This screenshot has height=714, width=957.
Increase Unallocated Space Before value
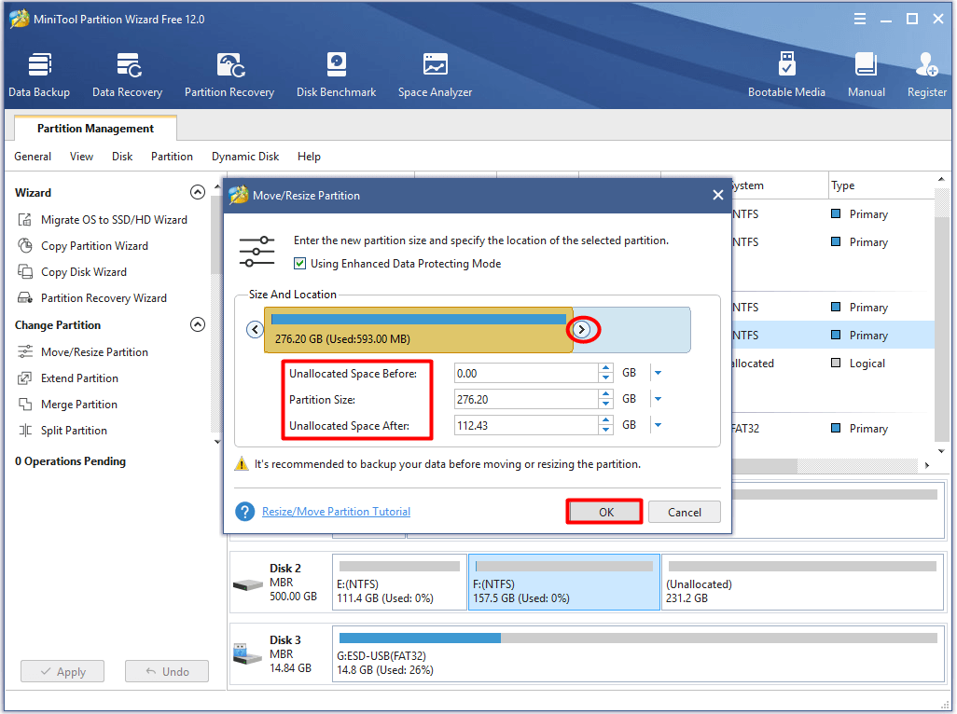pyautogui.click(x=605, y=368)
